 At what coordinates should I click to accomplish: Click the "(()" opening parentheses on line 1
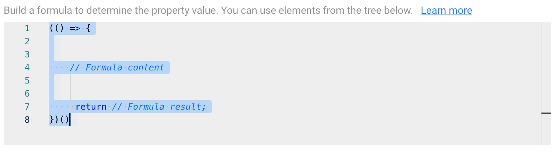pyautogui.click(x=56, y=28)
